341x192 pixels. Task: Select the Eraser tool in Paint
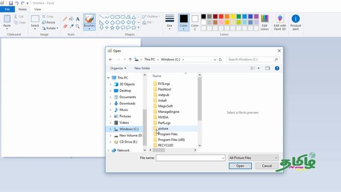click(x=65, y=26)
